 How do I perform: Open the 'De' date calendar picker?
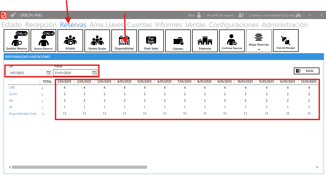(x=48, y=73)
